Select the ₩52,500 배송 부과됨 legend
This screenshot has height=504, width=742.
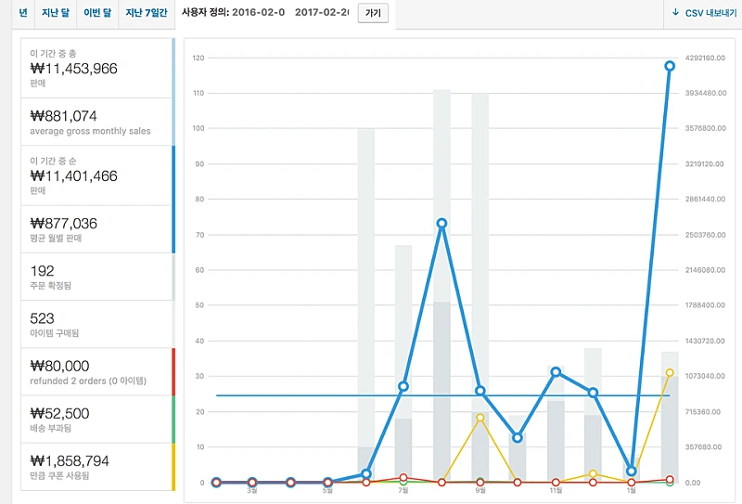pyautogui.click(x=97, y=420)
